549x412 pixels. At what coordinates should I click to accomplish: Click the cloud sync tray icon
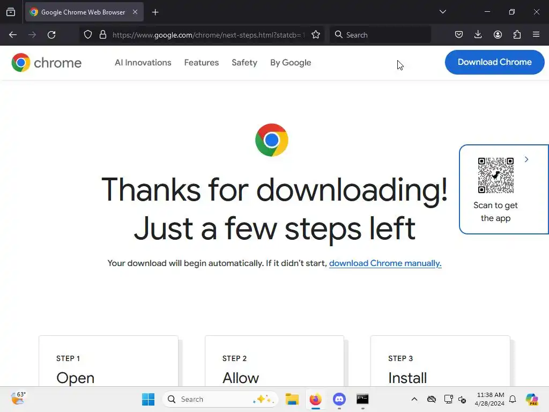pyautogui.click(x=432, y=399)
